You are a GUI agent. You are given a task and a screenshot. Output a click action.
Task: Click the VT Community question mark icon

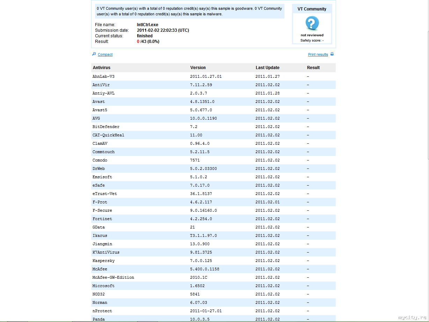(312, 23)
